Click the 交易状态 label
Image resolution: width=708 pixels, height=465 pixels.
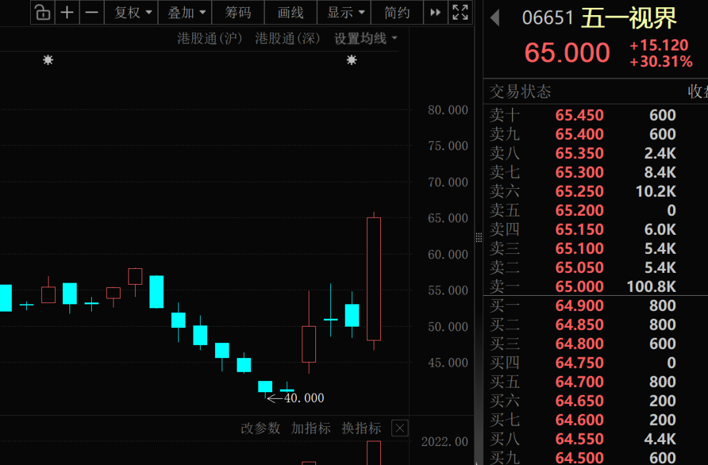coord(521,92)
